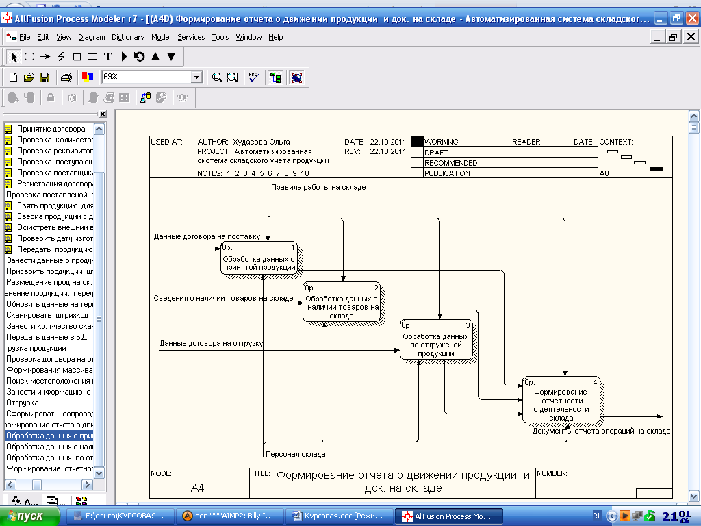Click the 69% zoom field
701x526 pixels.
coord(147,77)
